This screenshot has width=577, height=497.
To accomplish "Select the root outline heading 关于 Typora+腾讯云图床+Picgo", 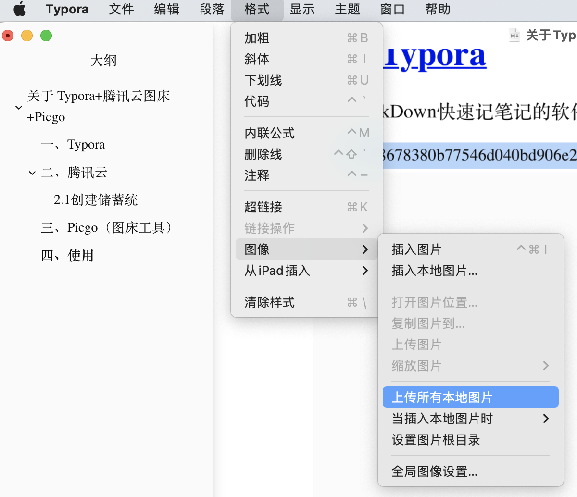I will click(x=99, y=106).
